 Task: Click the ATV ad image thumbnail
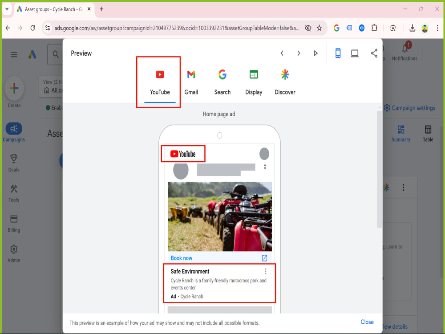[220, 216]
